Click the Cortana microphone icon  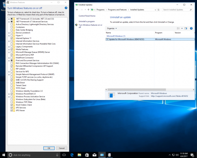click(57, 155)
